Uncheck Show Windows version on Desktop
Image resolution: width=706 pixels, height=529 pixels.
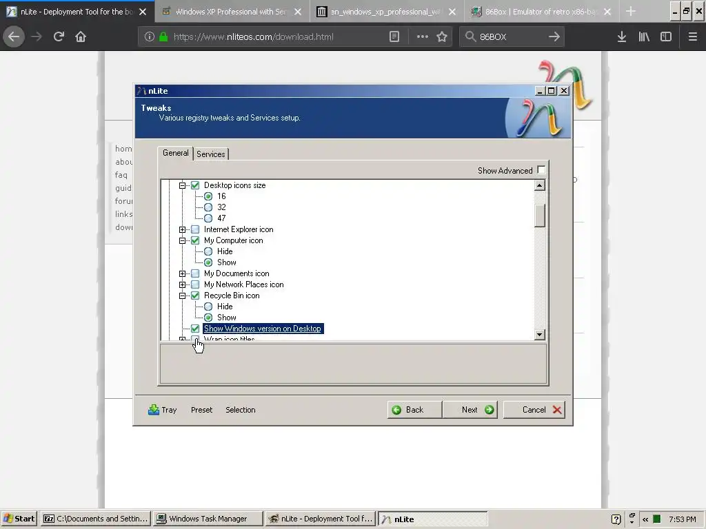[195, 329]
